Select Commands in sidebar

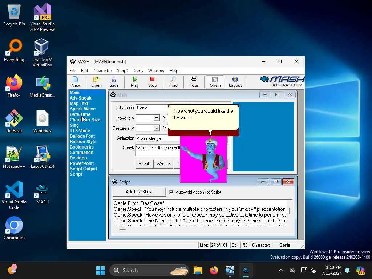pyautogui.click(x=81, y=153)
